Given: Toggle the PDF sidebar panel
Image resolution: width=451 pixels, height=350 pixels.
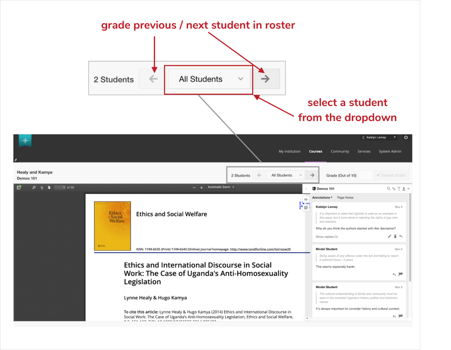Looking at the screenshot, I should click(x=18, y=187).
